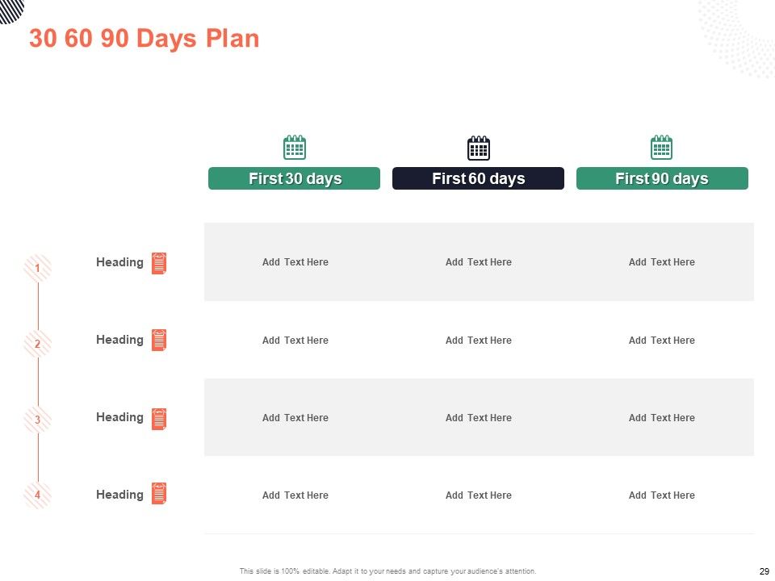Image resolution: width=775 pixels, height=581 pixels.
Task: Select the dark First 60 days banner
Action: (x=478, y=178)
